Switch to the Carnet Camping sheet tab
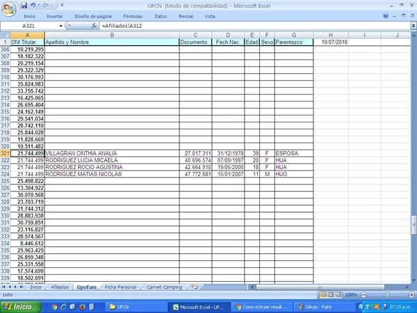 [x=164, y=287]
